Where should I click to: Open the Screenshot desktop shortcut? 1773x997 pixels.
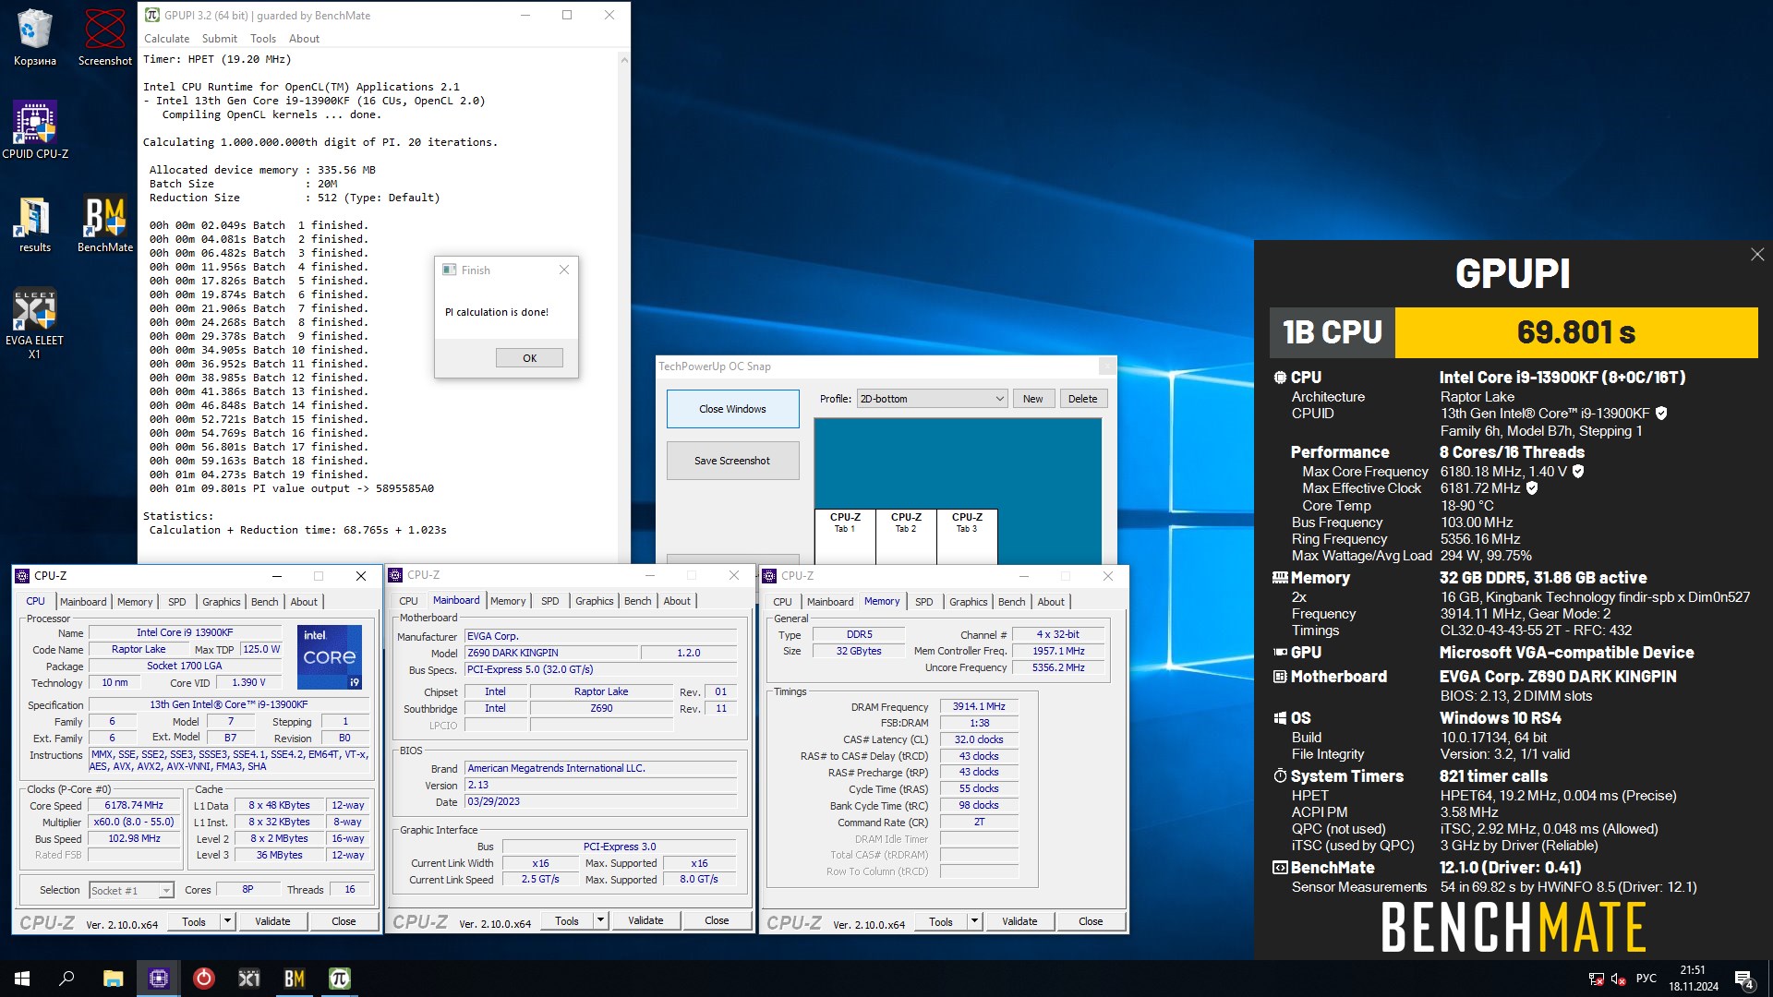104,37
